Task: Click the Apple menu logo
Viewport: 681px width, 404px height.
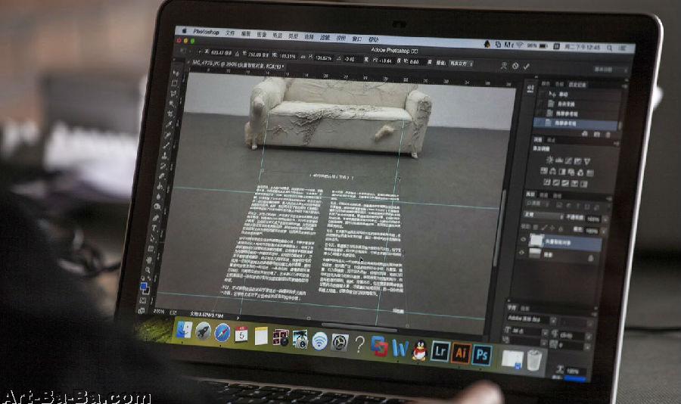Action: click(x=185, y=31)
